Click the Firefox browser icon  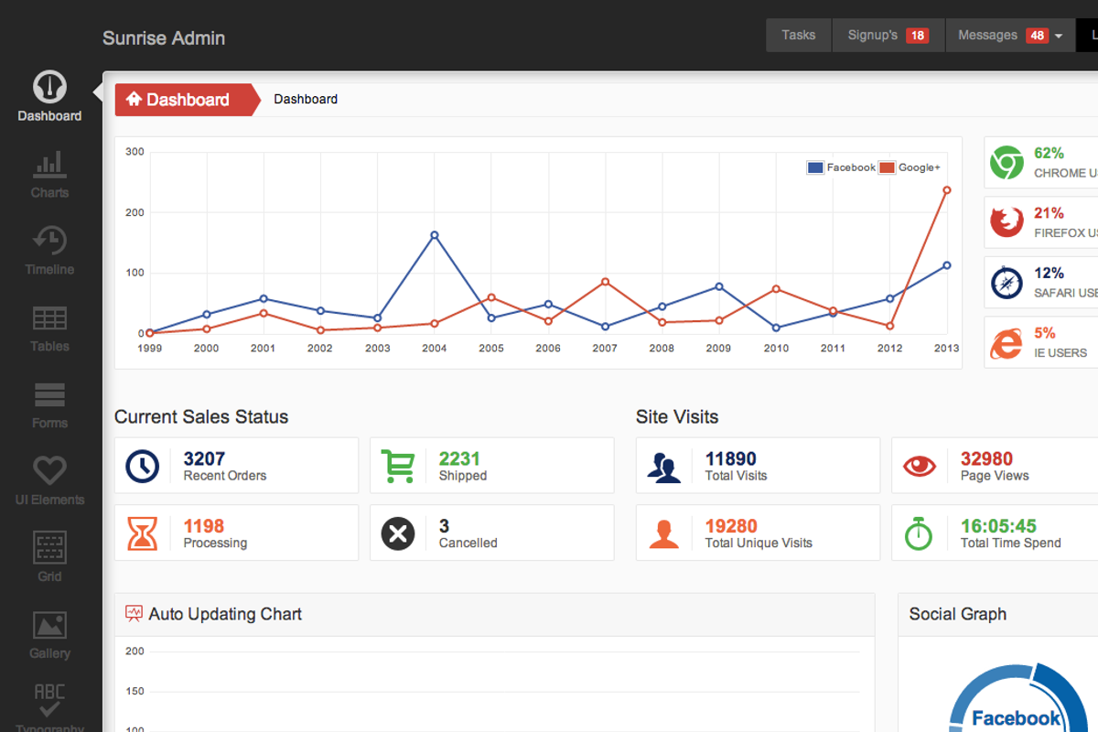[1006, 222]
